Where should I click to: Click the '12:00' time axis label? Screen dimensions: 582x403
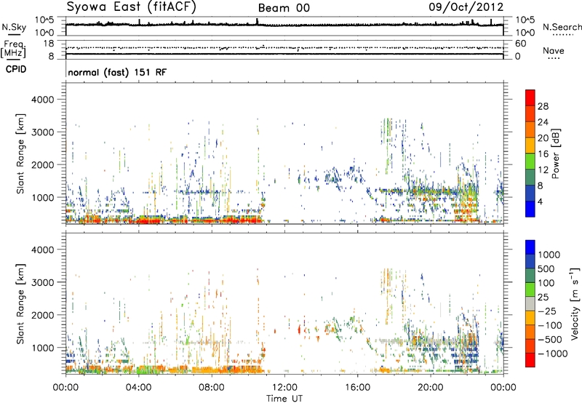pyautogui.click(x=284, y=388)
